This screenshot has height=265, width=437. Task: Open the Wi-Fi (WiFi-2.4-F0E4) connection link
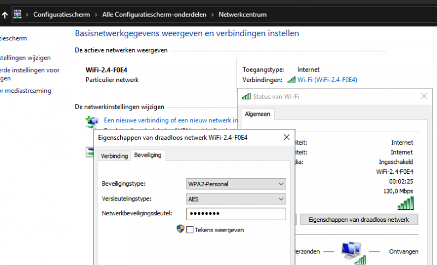pyautogui.click(x=327, y=80)
